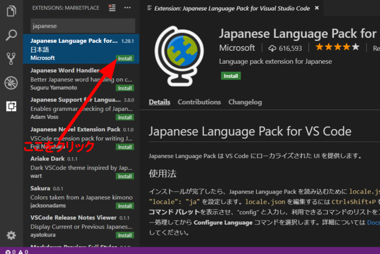Open the Source Control icon

(11, 58)
